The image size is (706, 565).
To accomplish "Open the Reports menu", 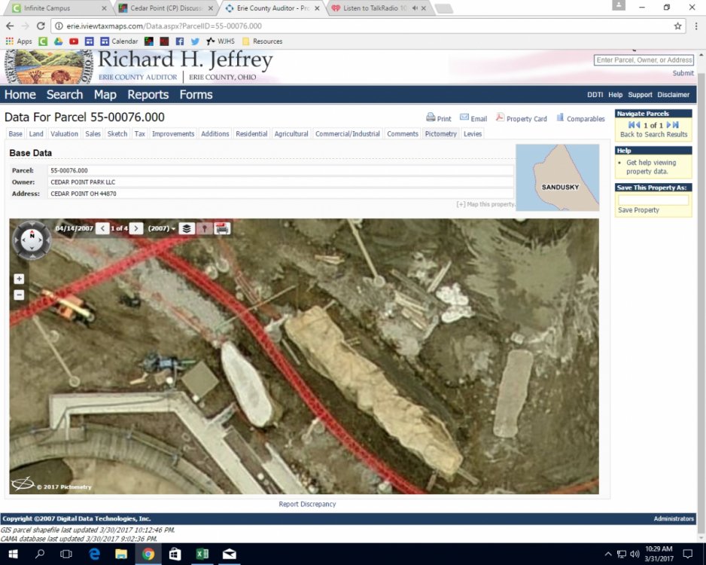I will (148, 94).
